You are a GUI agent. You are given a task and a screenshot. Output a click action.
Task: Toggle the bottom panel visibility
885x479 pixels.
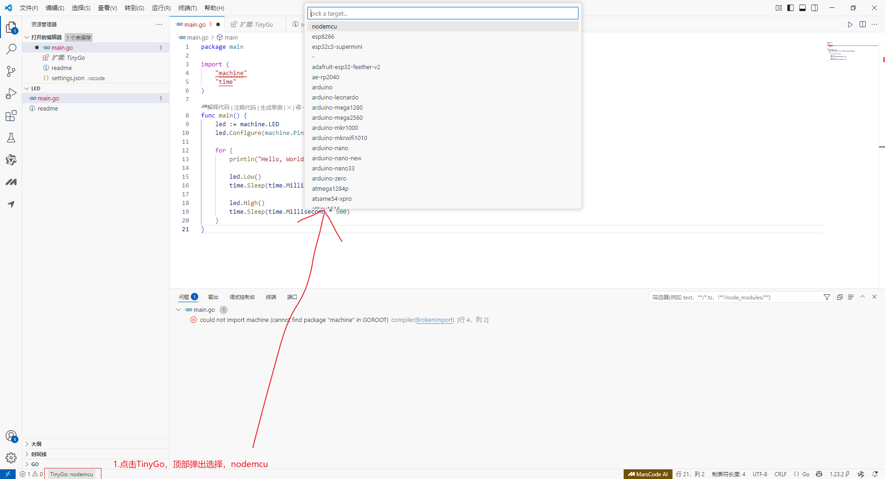(x=802, y=8)
